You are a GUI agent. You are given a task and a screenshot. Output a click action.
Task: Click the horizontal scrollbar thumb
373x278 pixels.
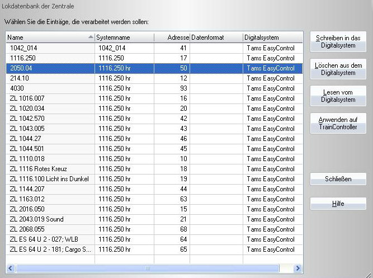click(x=147, y=268)
